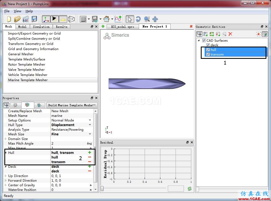
Task: Uncheck the hull surface checkbox
Action: tap(208, 50)
